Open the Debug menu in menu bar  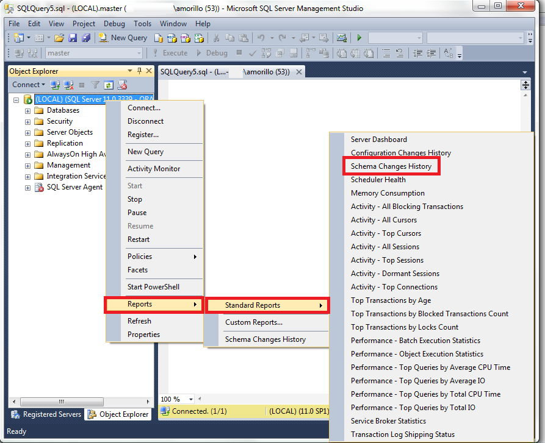[114, 24]
